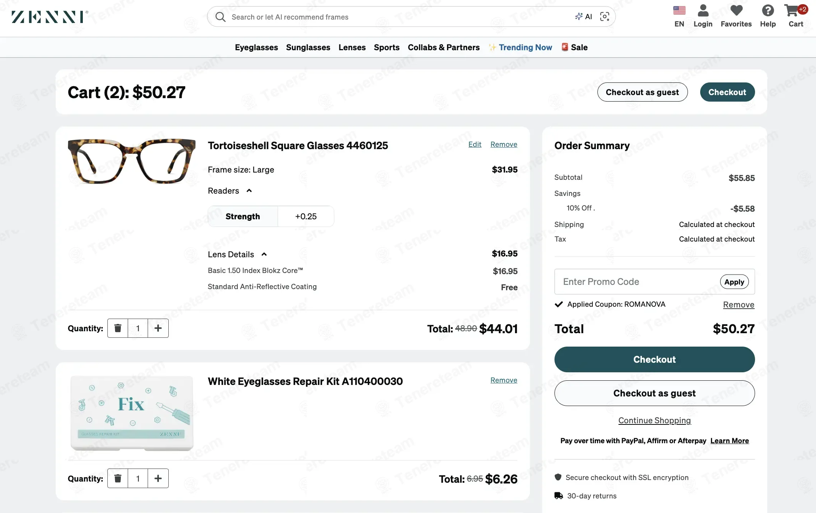Open the Sports menu
This screenshot has height=513, width=816.
click(x=387, y=47)
